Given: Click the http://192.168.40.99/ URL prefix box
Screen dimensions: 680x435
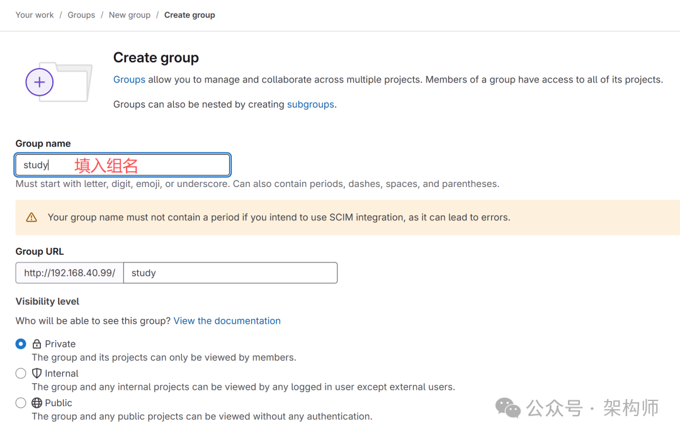Looking at the screenshot, I should [x=69, y=273].
